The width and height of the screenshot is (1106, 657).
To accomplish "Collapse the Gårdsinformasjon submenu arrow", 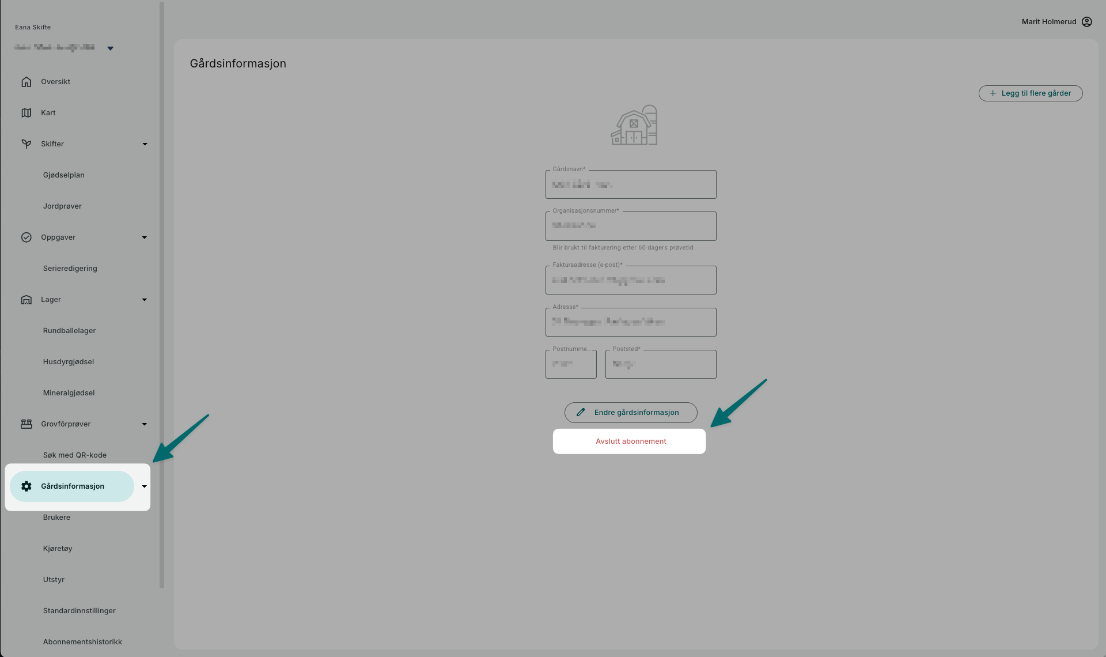I will [145, 486].
